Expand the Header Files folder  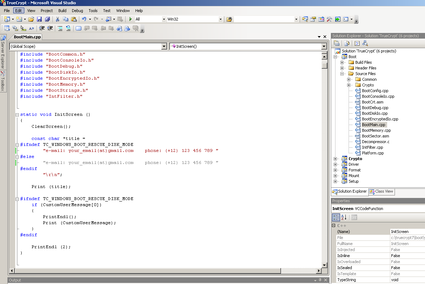click(342, 68)
